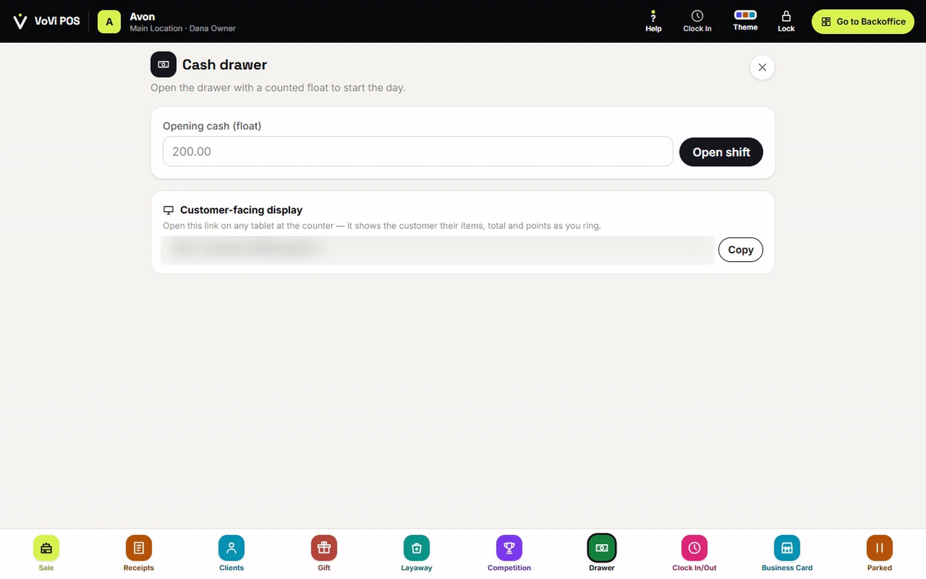Viewport: 926px width, 579px height.
Task: Open the Sale screen icon
Action: tap(46, 548)
